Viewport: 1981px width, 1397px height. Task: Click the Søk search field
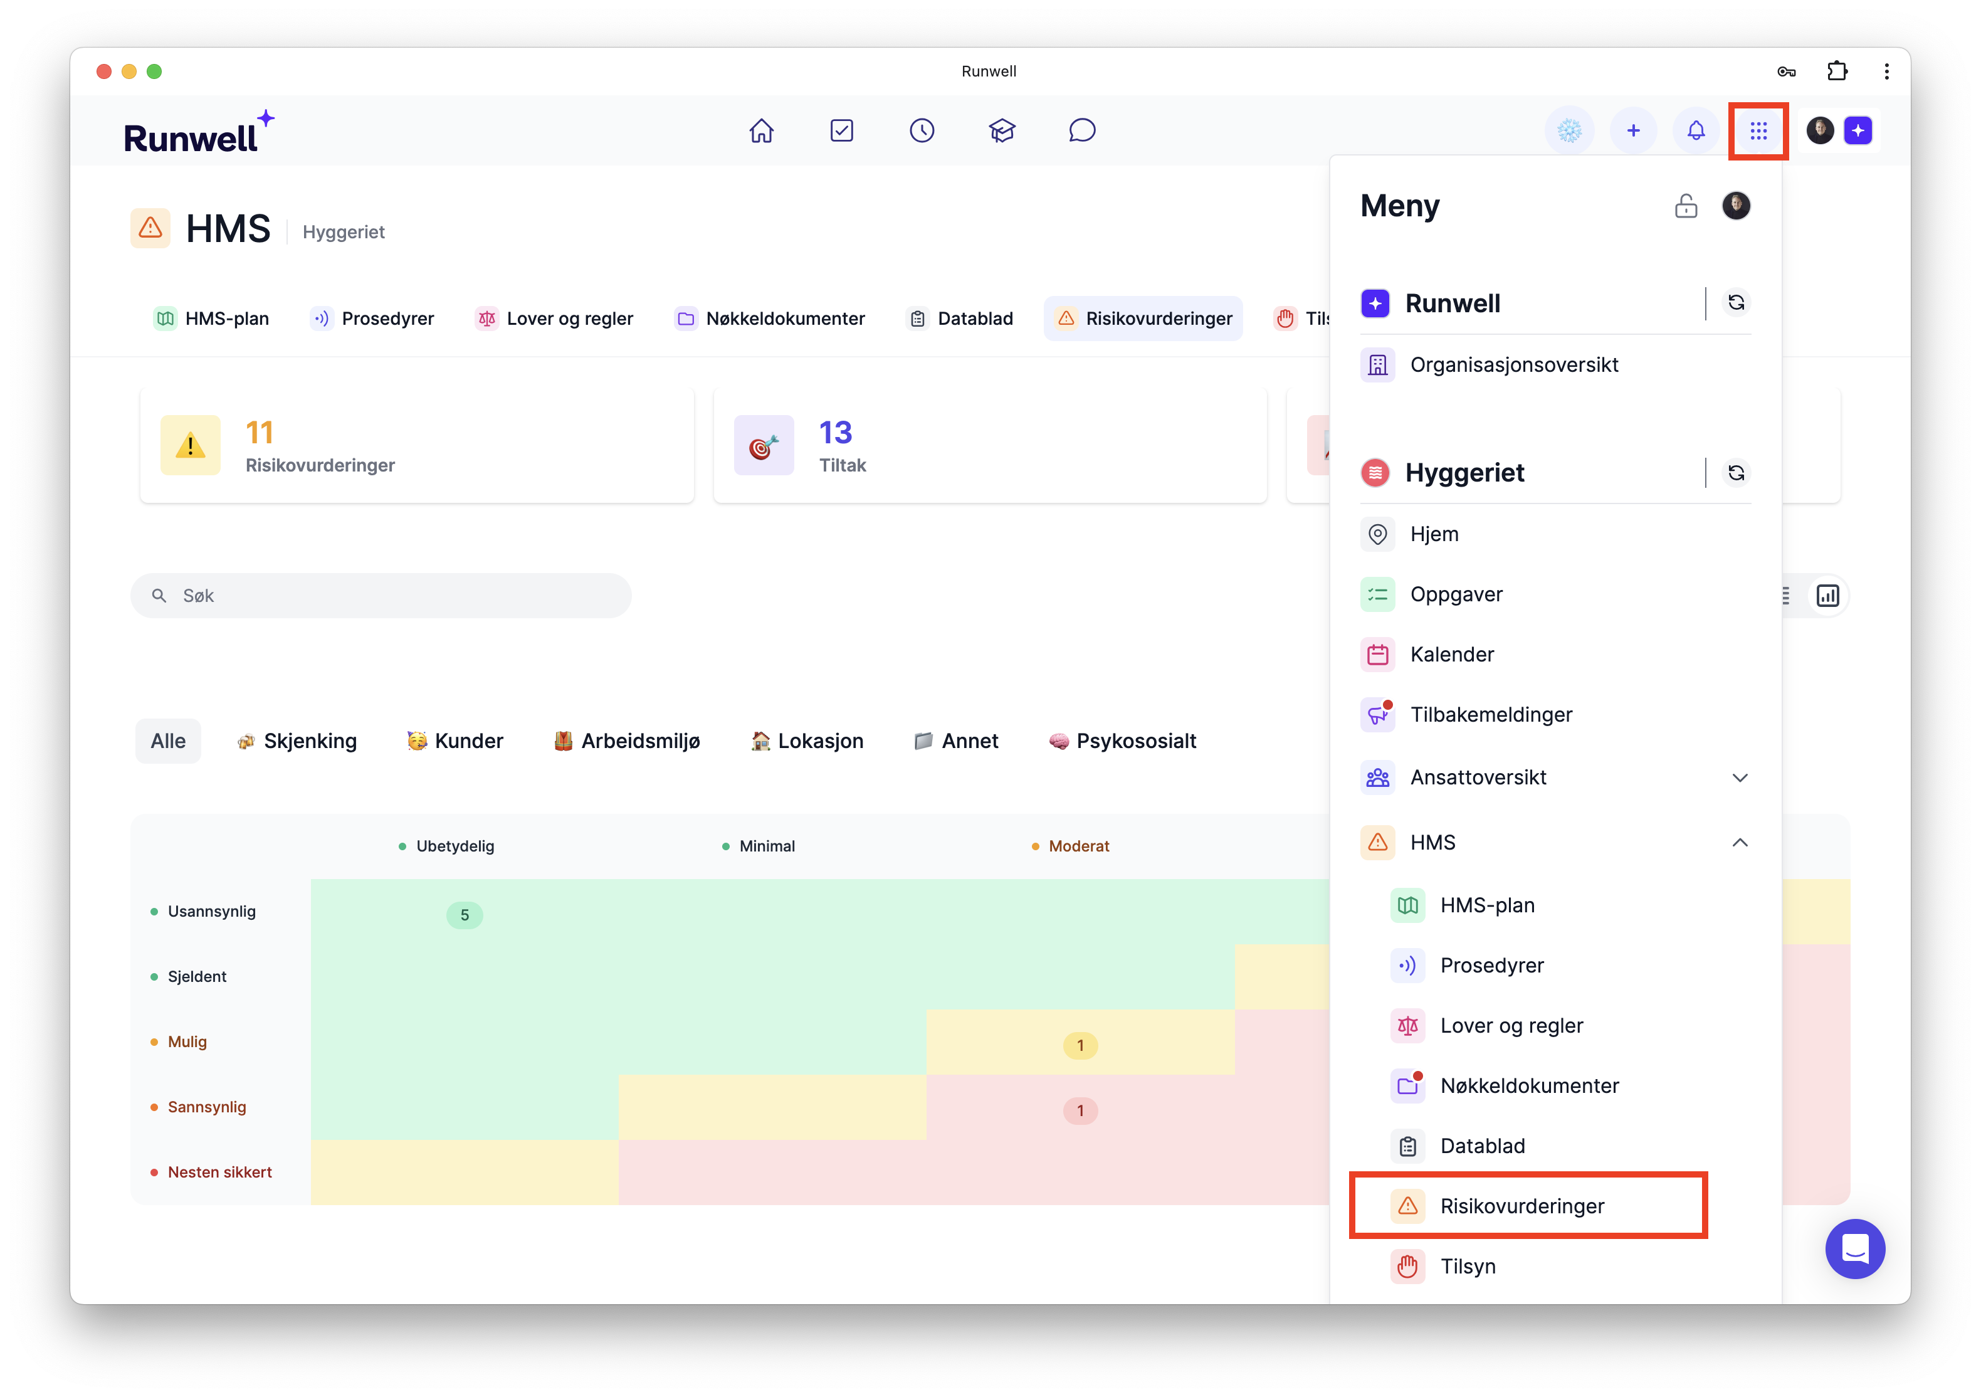(381, 596)
